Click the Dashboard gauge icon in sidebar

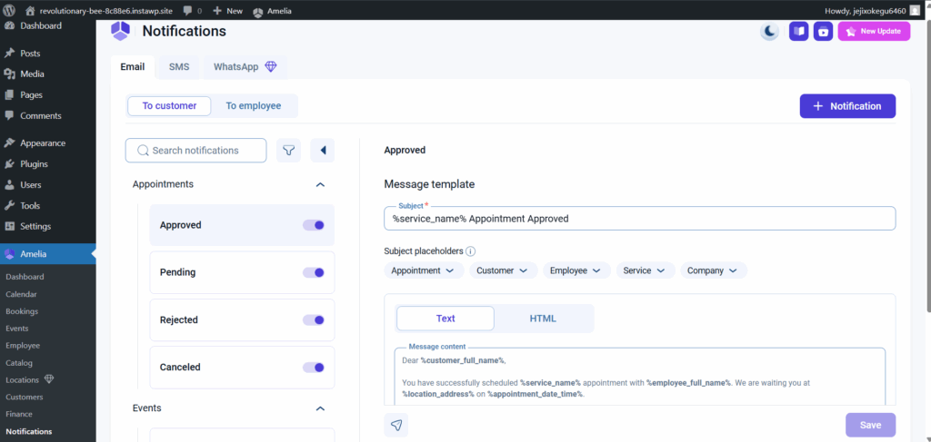(9, 26)
